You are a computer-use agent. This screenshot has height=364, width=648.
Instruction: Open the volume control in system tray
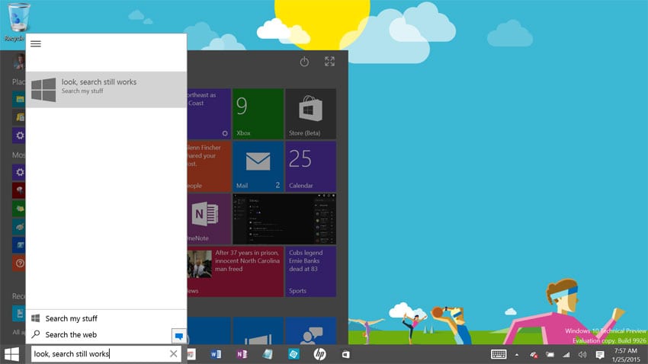tap(582, 354)
